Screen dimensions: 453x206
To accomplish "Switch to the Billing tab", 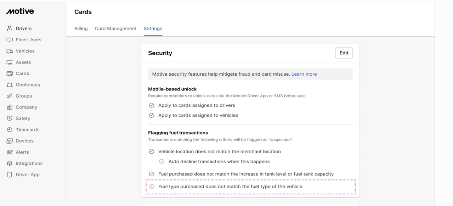I will [81, 29].
